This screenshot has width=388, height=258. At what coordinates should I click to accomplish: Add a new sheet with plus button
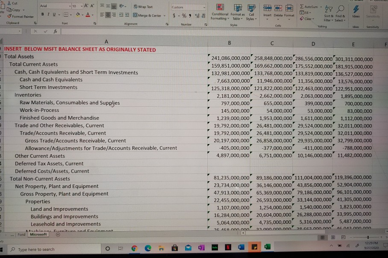click(58, 235)
